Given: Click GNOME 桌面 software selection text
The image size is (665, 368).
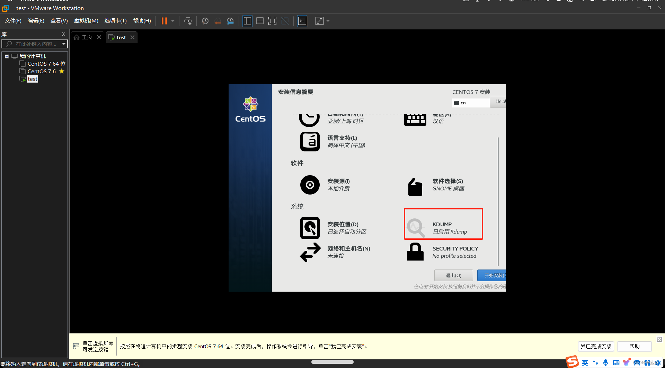Looking at the screenshot, I should (448, 189).
